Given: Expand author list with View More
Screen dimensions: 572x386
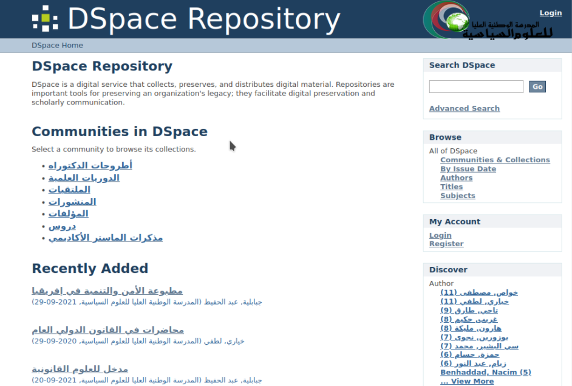Looking at the screenshot, I should click(466, 381).
